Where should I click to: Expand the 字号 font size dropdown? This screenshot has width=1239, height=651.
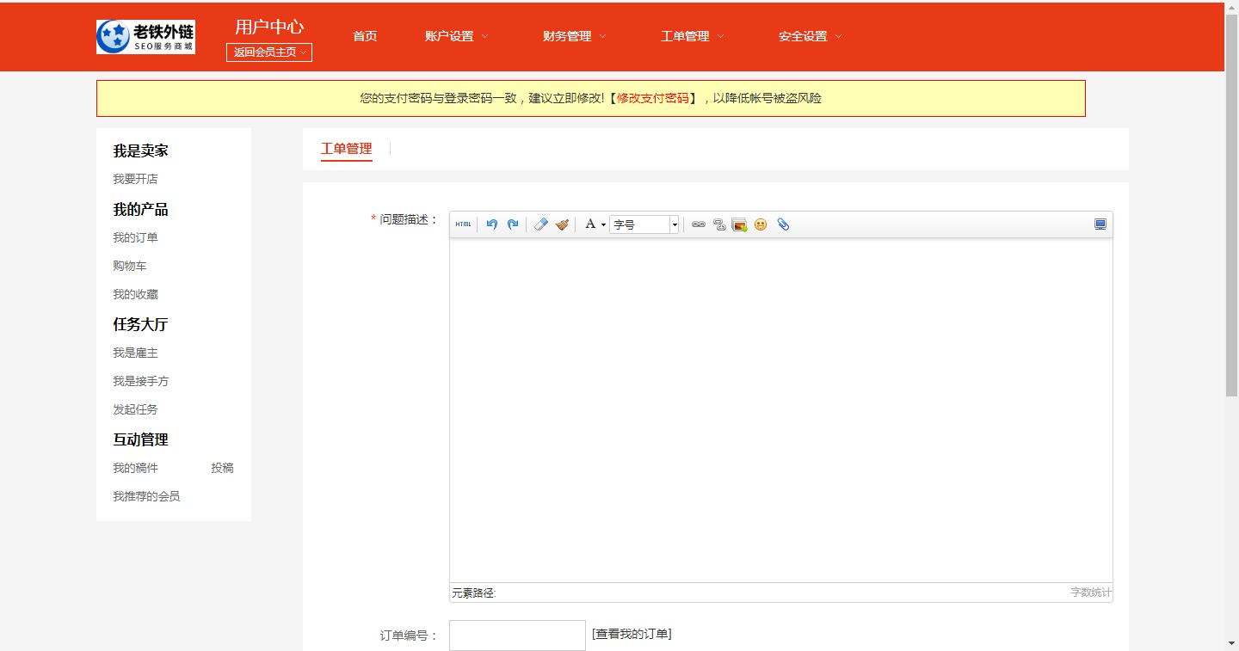675,224
